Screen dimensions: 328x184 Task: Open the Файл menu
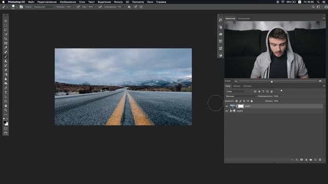click(x=31, y=2)
